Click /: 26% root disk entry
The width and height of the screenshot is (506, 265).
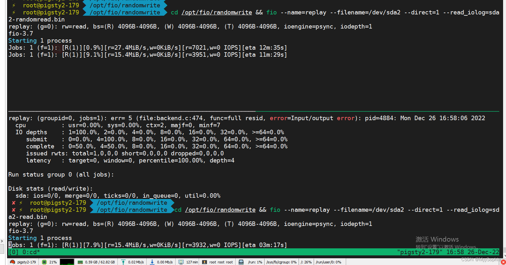(306, 262)
